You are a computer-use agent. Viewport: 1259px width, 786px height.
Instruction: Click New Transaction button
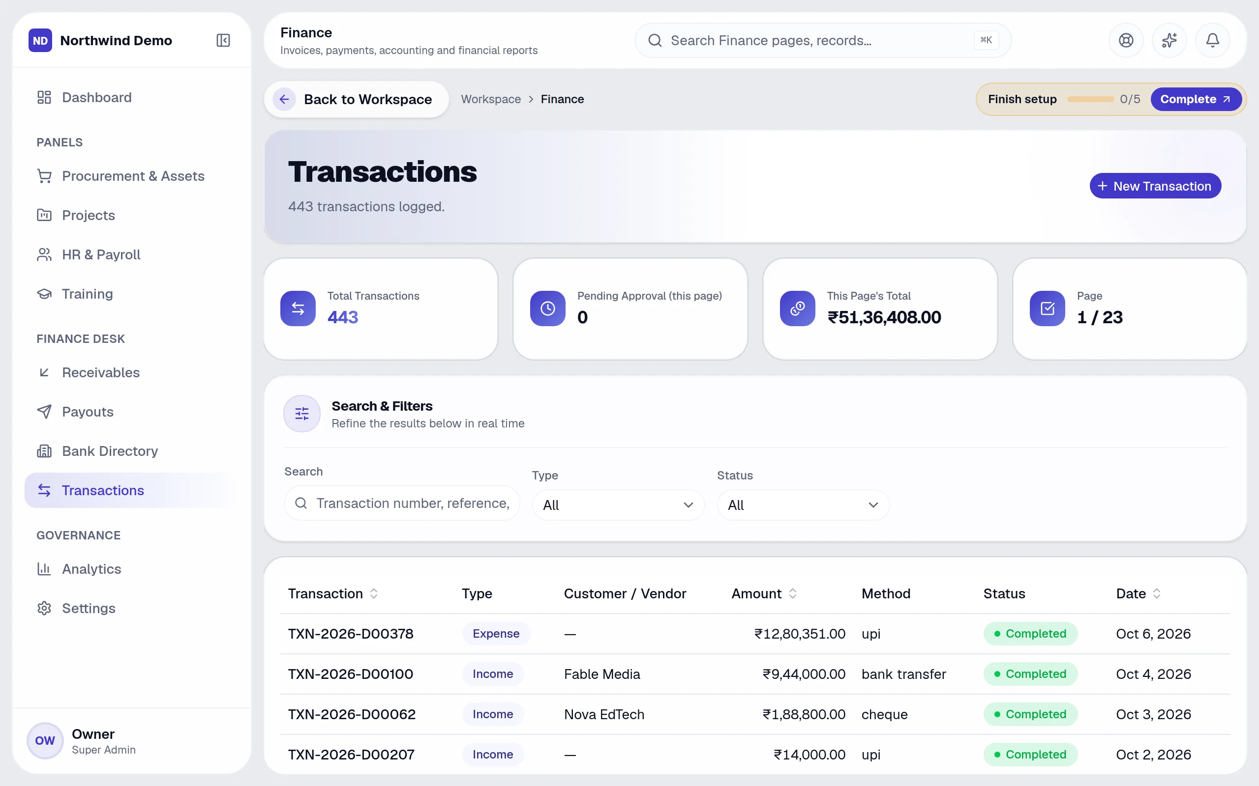(x=1155, y=186)
